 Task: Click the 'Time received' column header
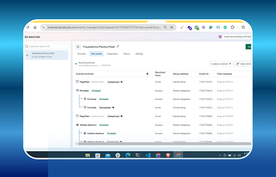coord(224,74)
